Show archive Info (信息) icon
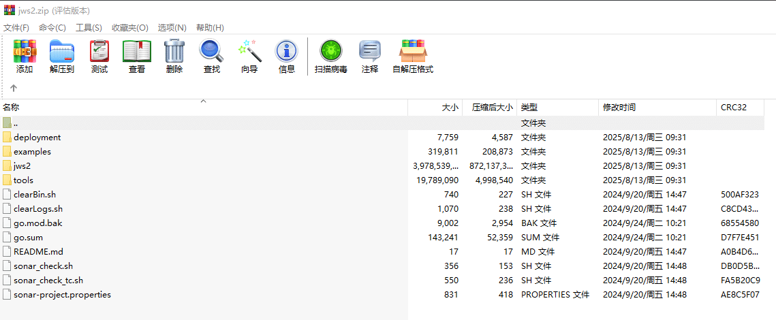Image resolution: width=776 pixels, height=320 pixels. (x=287, y=57)
